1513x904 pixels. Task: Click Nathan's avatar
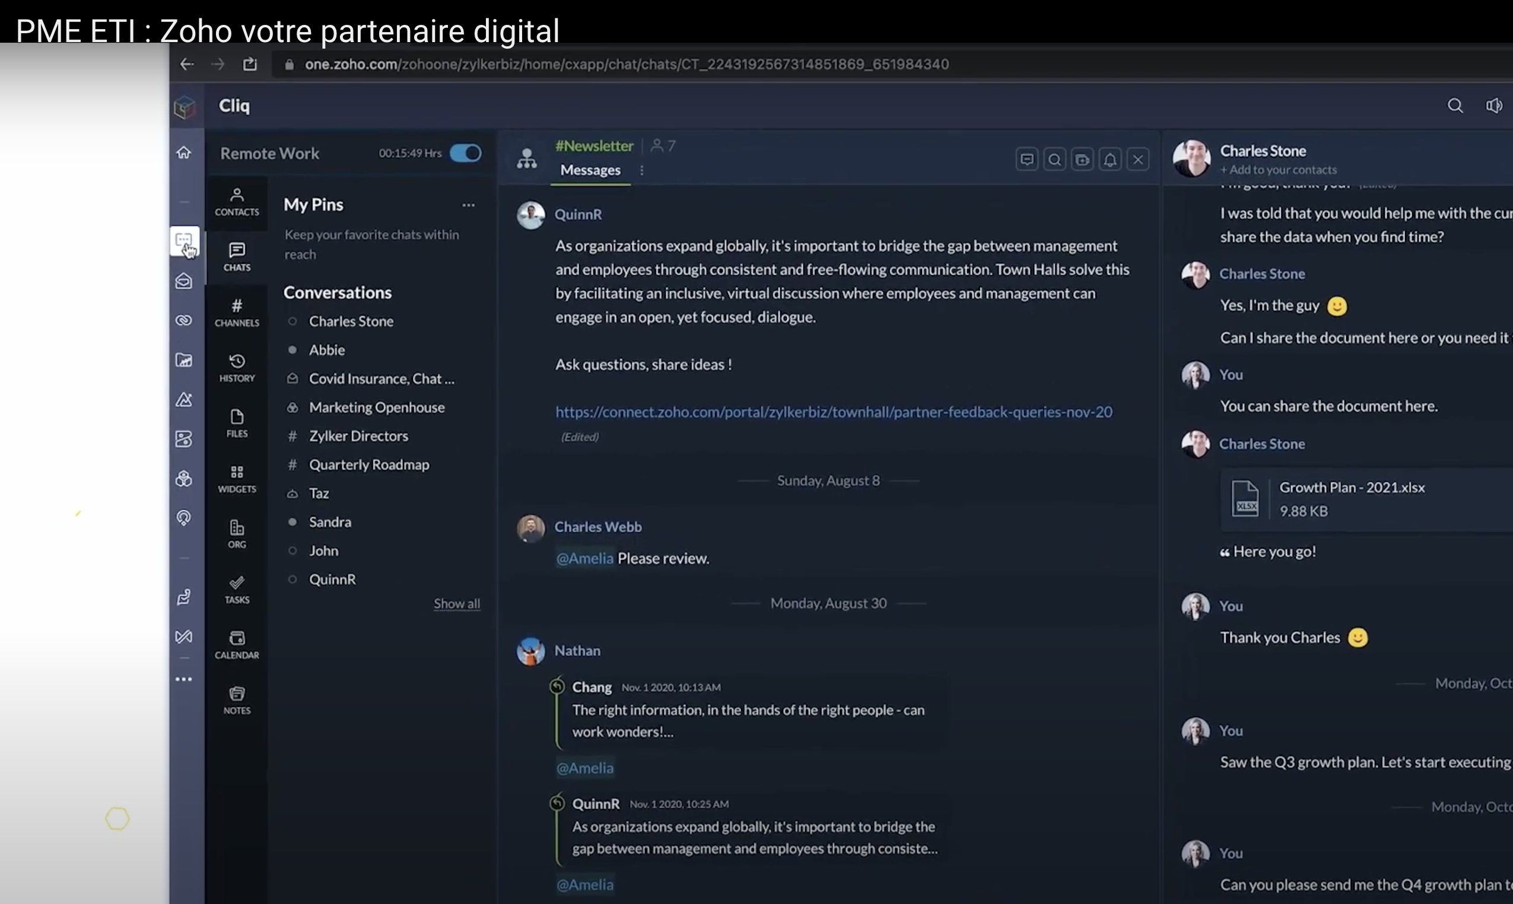pyautogui.click(x=531, y=651)
